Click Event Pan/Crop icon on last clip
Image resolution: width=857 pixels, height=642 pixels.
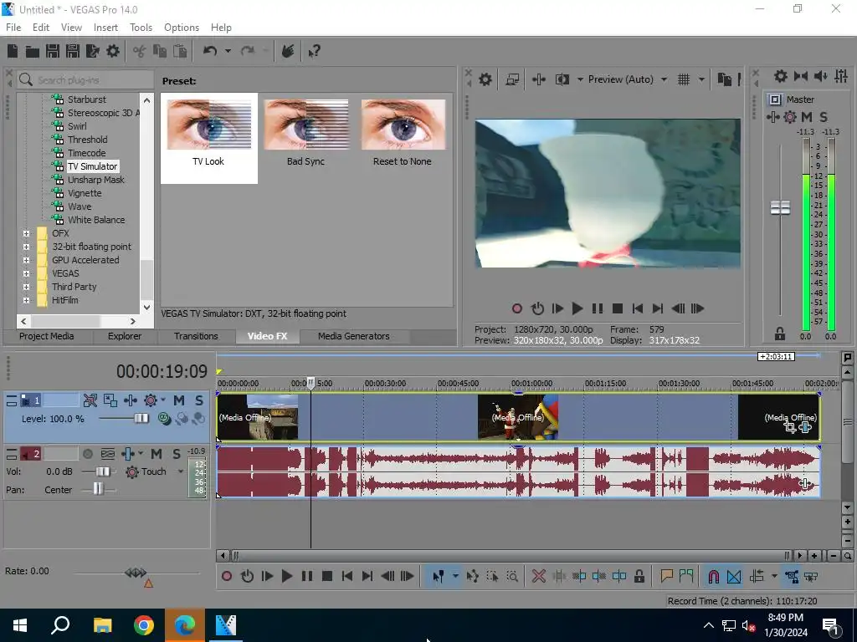pos(790,427)
